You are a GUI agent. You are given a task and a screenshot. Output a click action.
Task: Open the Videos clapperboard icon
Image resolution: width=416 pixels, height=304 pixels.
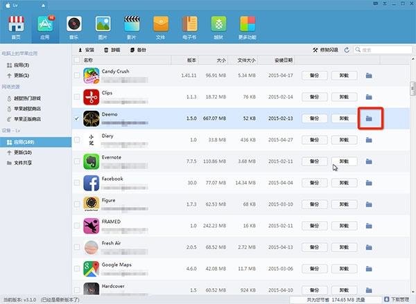(x=132, y=24)
